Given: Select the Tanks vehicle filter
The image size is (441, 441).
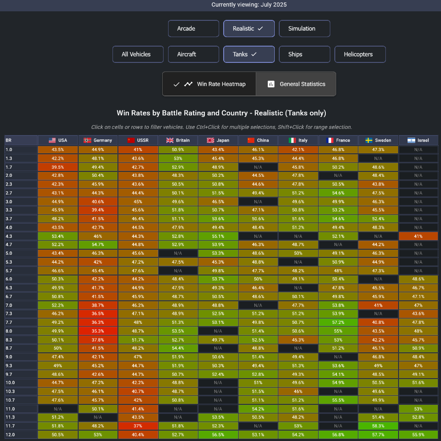Looking at the screenshot, I should click(249, 54).
